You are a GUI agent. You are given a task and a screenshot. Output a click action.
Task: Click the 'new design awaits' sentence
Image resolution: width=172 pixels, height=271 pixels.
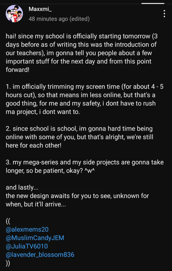[x=77, y=196]
